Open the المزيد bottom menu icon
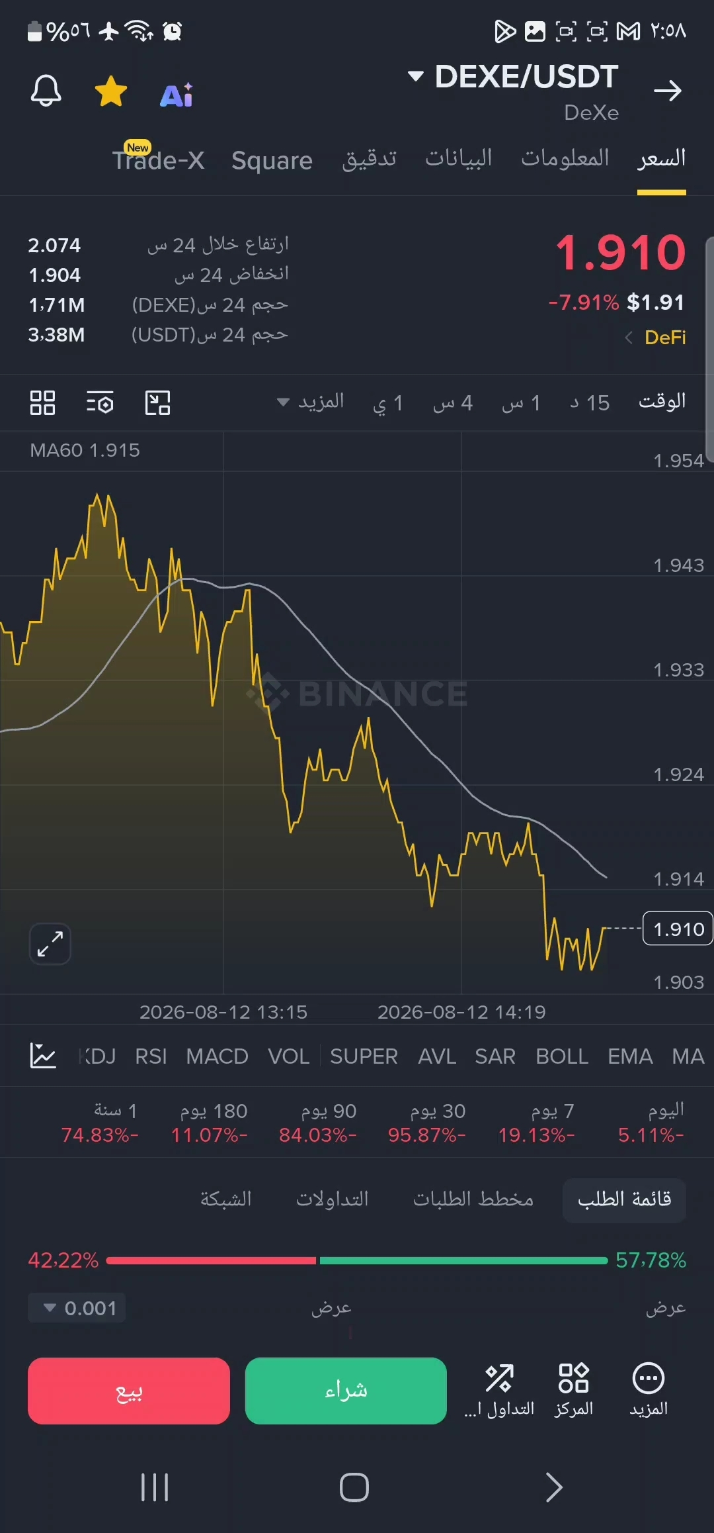Screen dimensions: 714x1533 click(x=649, y=1390)
